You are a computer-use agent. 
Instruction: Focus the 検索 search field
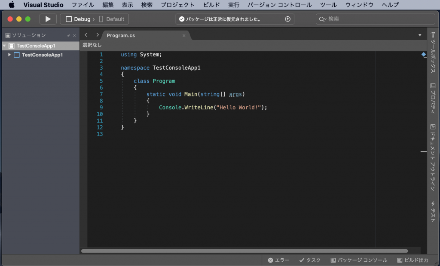(x=375, y=19)
